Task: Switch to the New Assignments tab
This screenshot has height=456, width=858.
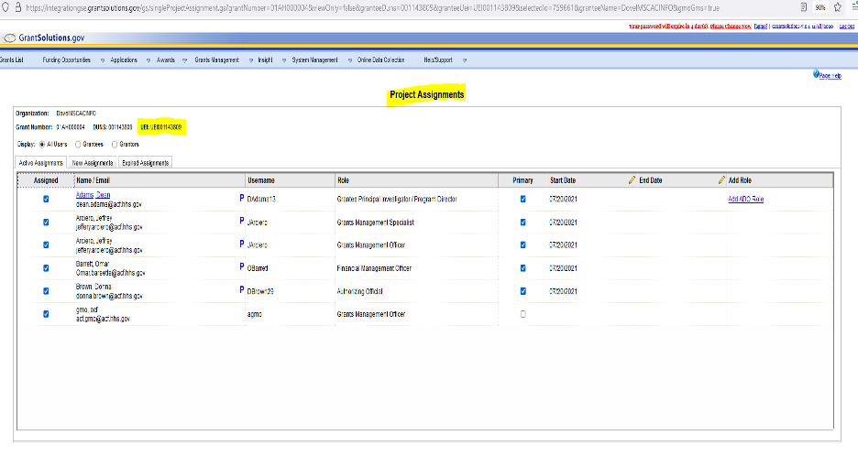Action: 92,162
